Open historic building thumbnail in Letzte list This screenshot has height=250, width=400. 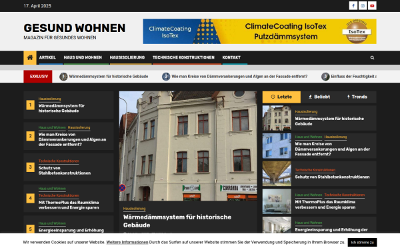click(277, 118)
